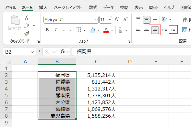Open the phonetic guide dropdown arrow

pyautogui.click(x=126, y=30)
